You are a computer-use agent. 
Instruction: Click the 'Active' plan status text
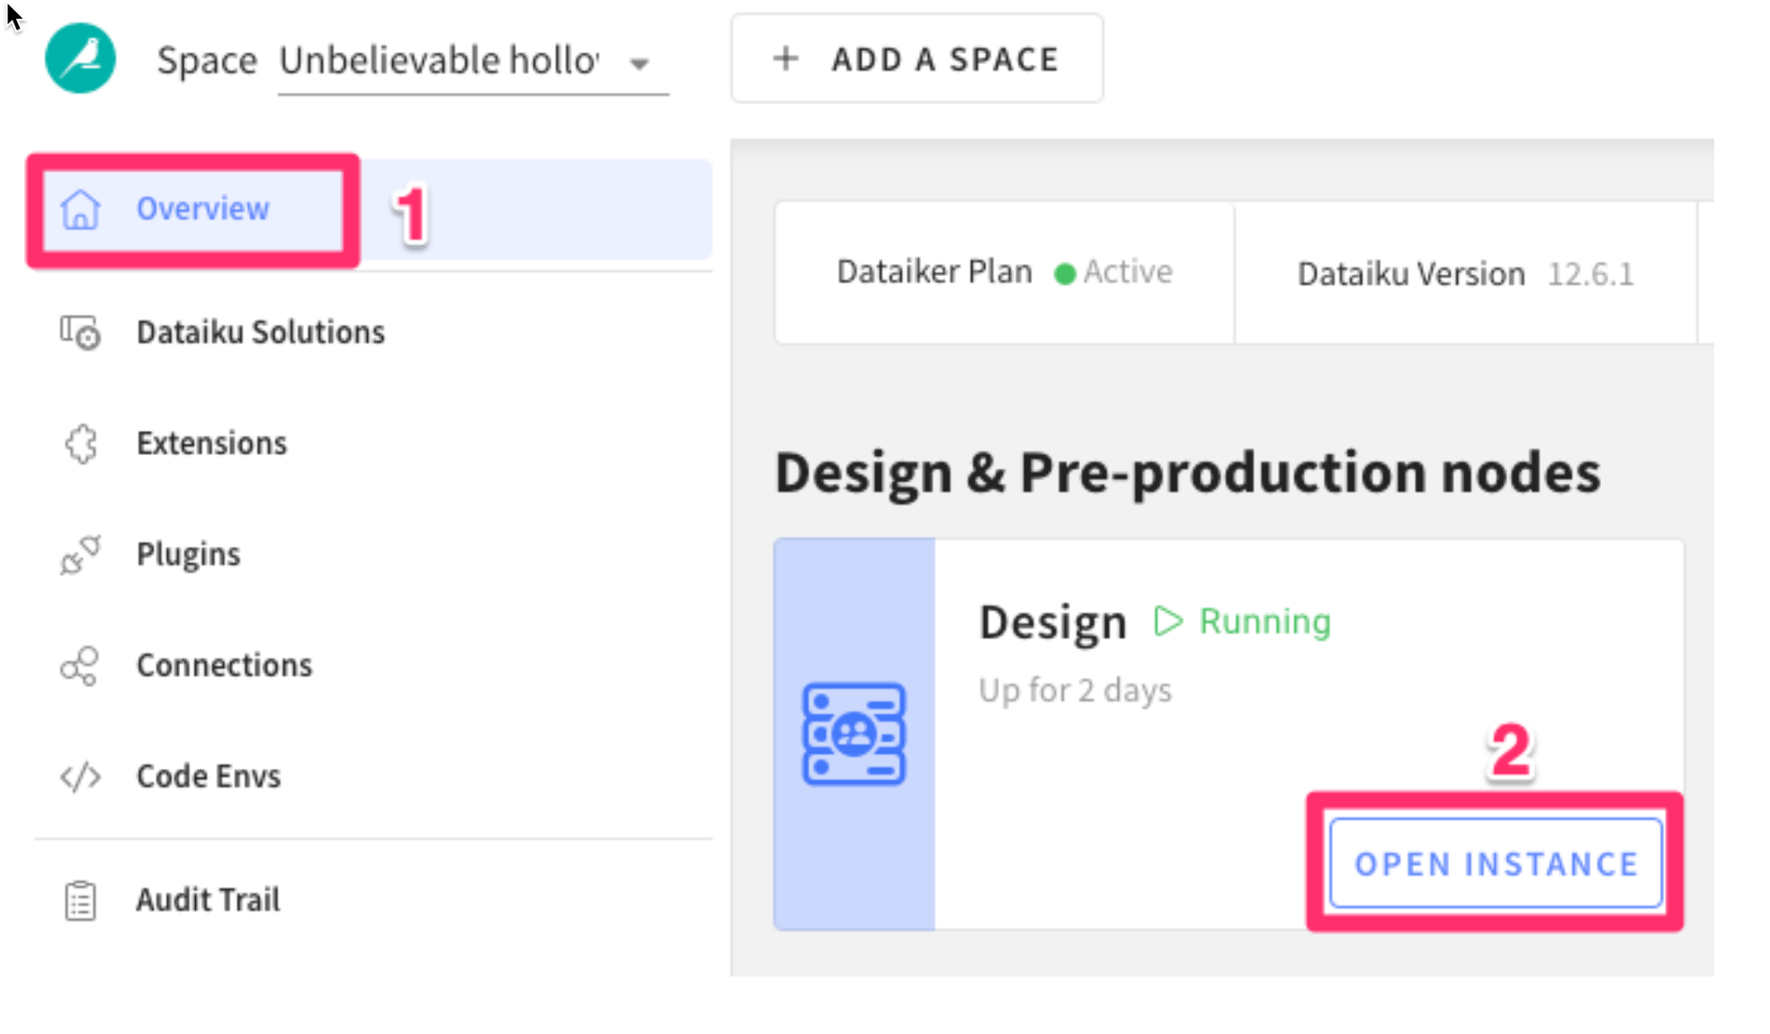(x=1128, y=272)
